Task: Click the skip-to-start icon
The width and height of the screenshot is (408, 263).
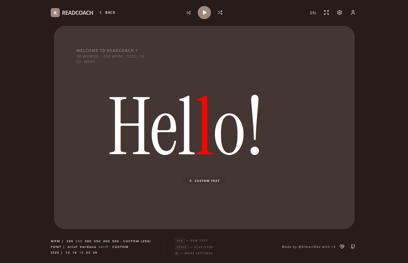Action: (189, 13)
